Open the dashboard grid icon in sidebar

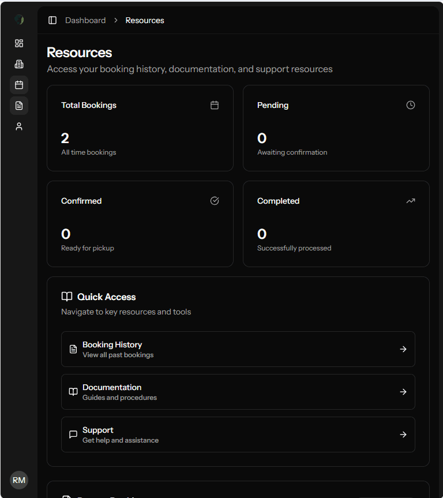coord(19,43)
